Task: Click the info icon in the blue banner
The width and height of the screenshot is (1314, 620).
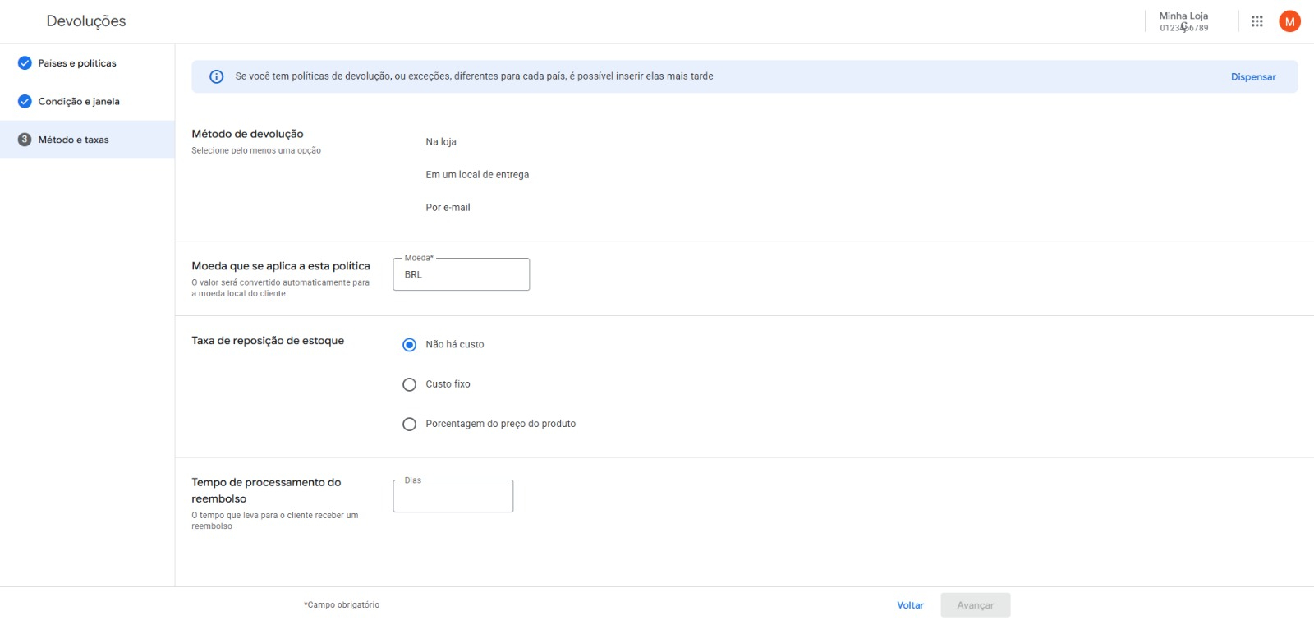Action: coord(216,76)
